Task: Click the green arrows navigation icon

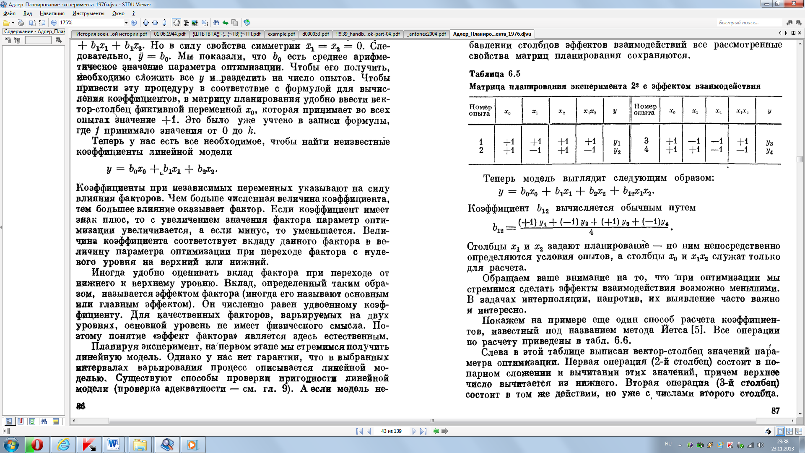Action: point(226,23)
